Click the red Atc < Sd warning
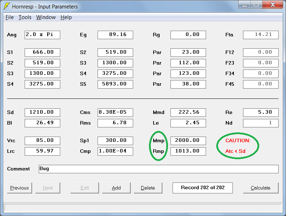286x216 pixels. click(235, 151)
